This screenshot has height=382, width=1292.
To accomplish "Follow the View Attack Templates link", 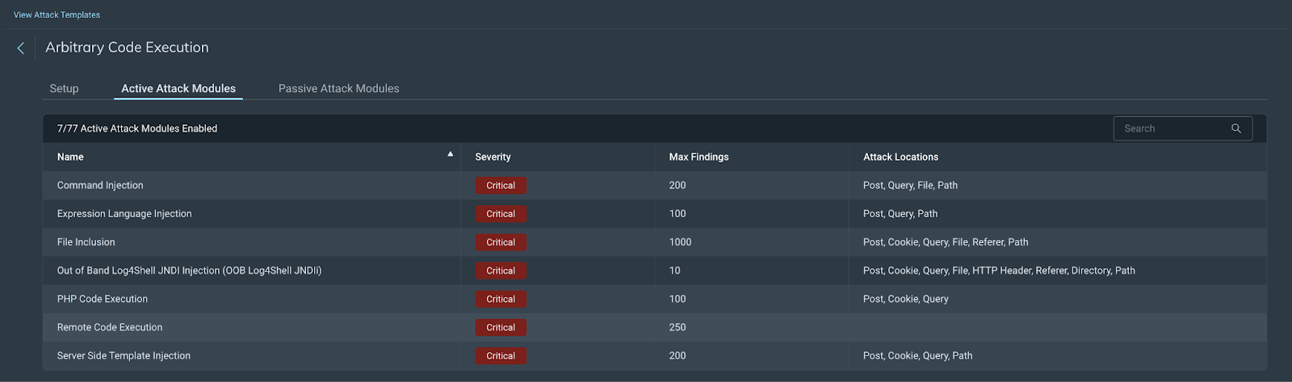I will click(57, 15).
